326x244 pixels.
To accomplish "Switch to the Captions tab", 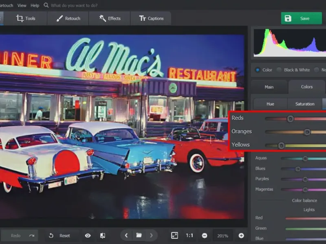I will tap(151, 18).
